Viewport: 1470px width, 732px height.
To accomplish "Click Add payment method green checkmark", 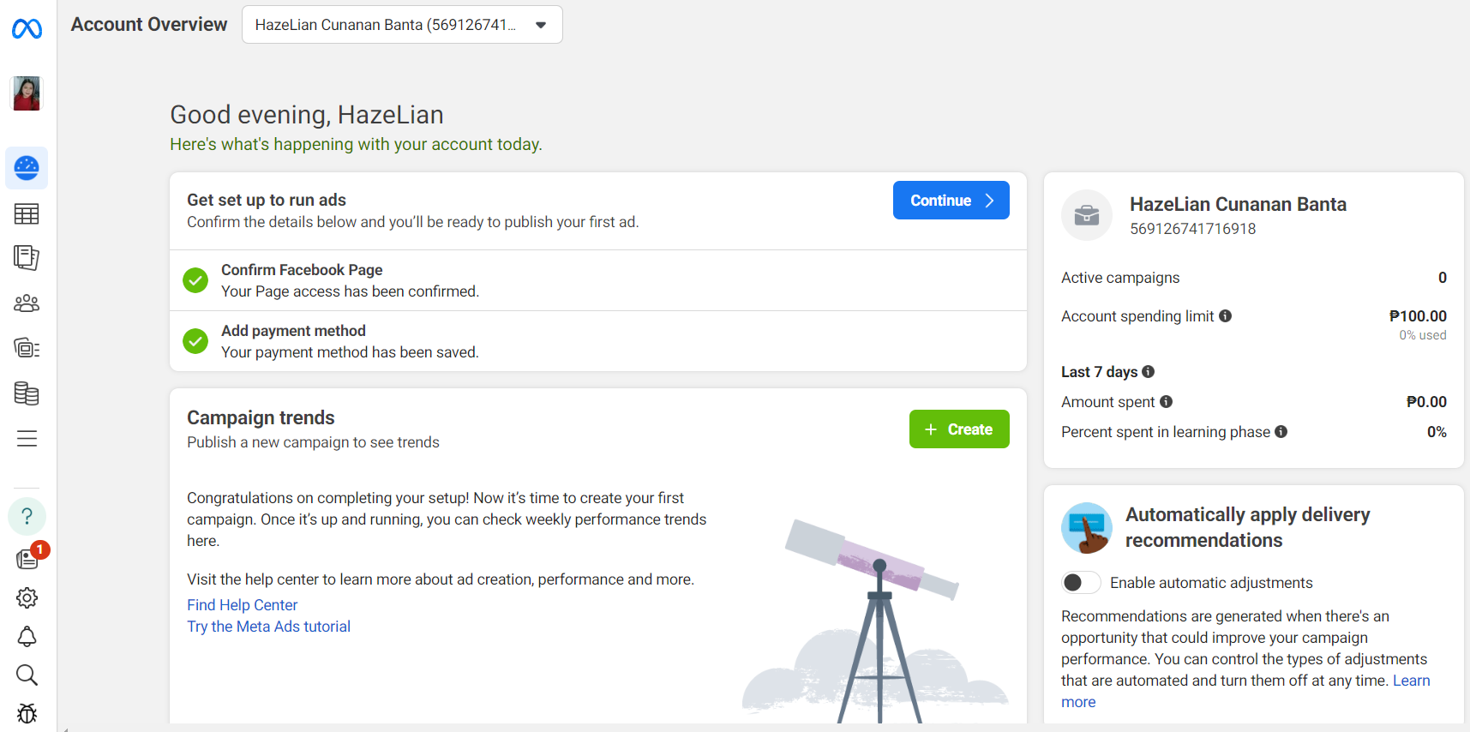I will (x=195, y=341).
